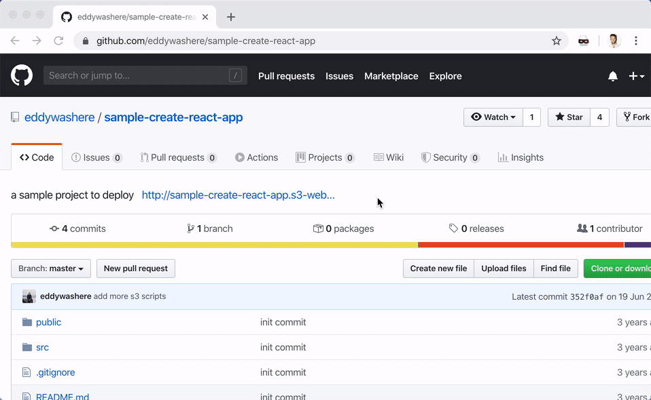View the 1 branch list

click(x=210, y=228)
